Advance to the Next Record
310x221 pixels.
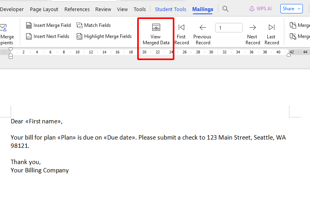(x=252, y=27)
